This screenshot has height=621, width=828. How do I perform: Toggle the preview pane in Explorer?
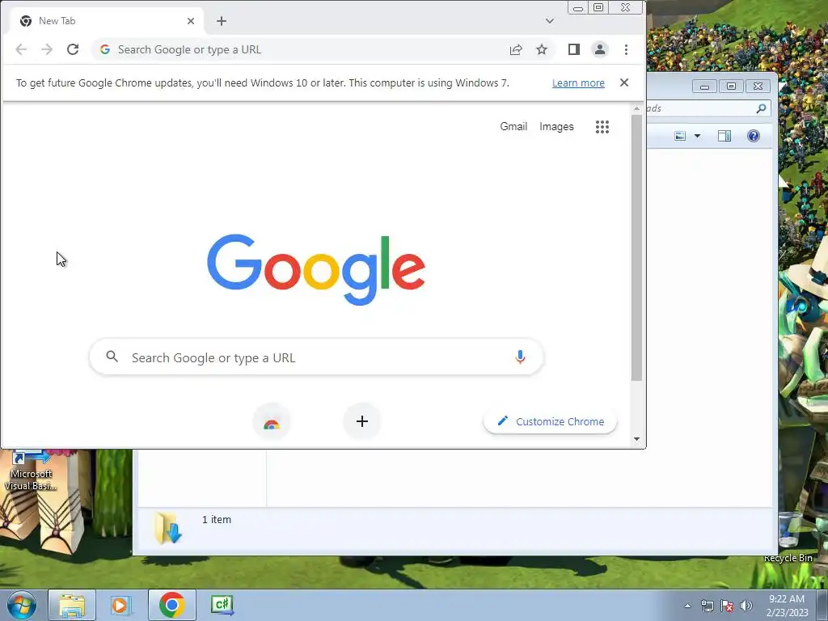pos(724,136)
